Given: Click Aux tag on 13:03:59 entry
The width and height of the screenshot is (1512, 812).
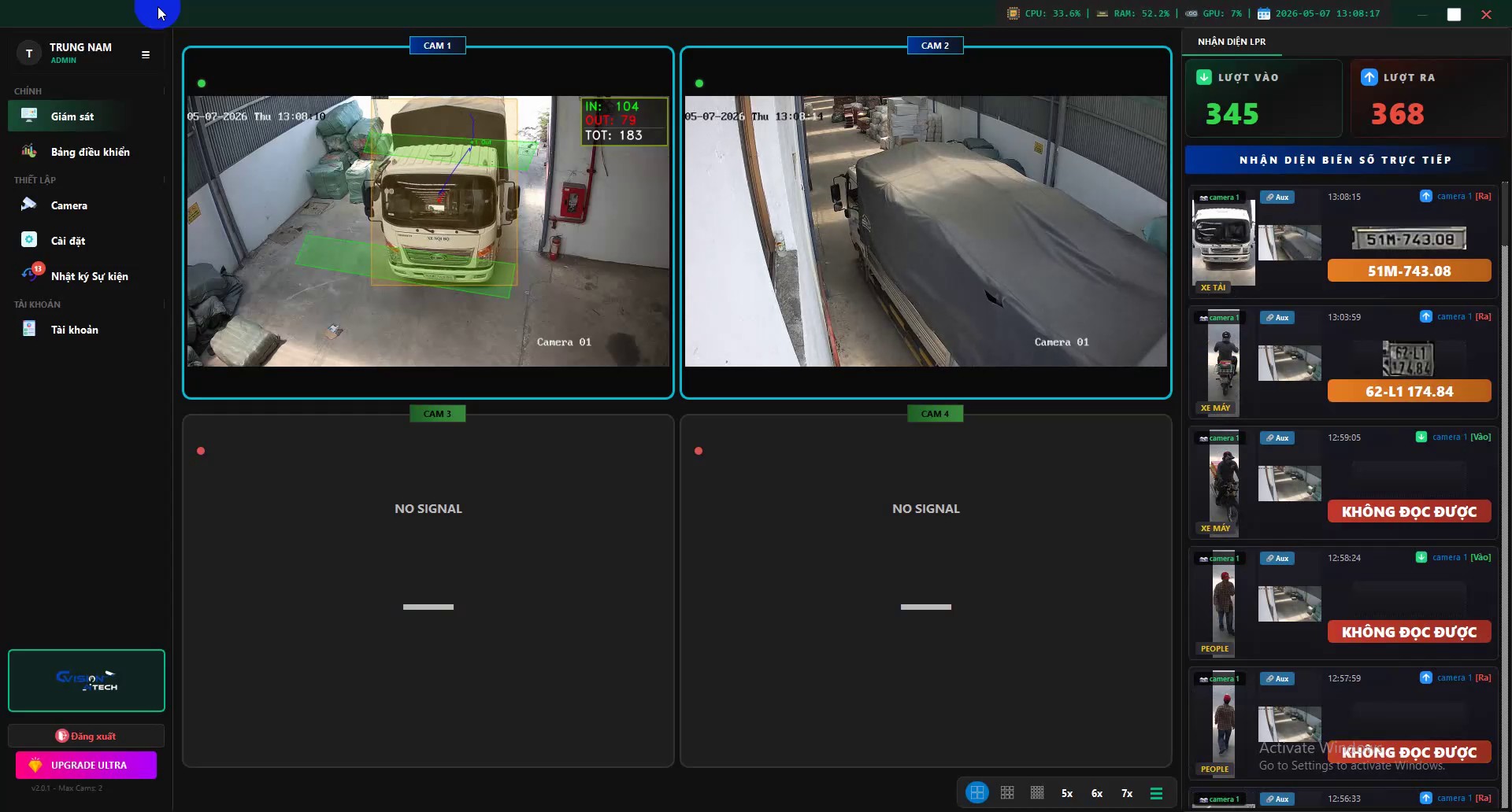Looking at the screenshot, I should (1277, 318).
